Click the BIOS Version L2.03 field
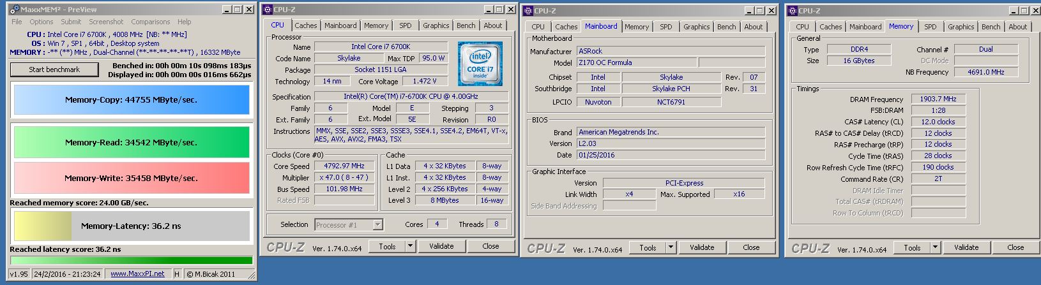This screenshot has height=285, width=1041. pyautogui.click(x=671, y=143)
